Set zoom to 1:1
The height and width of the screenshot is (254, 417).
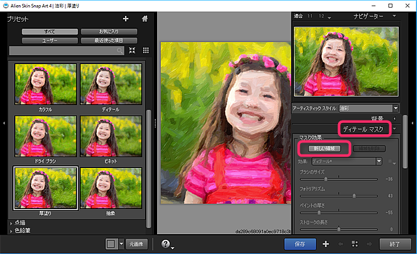click(310, 16)
